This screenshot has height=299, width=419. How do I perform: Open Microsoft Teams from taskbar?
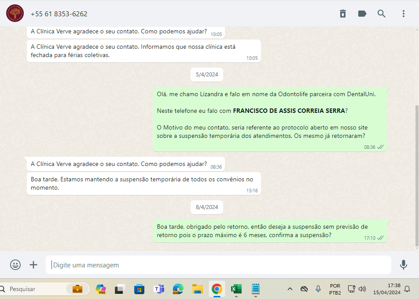pyautogui.click(x=159, y=289)
